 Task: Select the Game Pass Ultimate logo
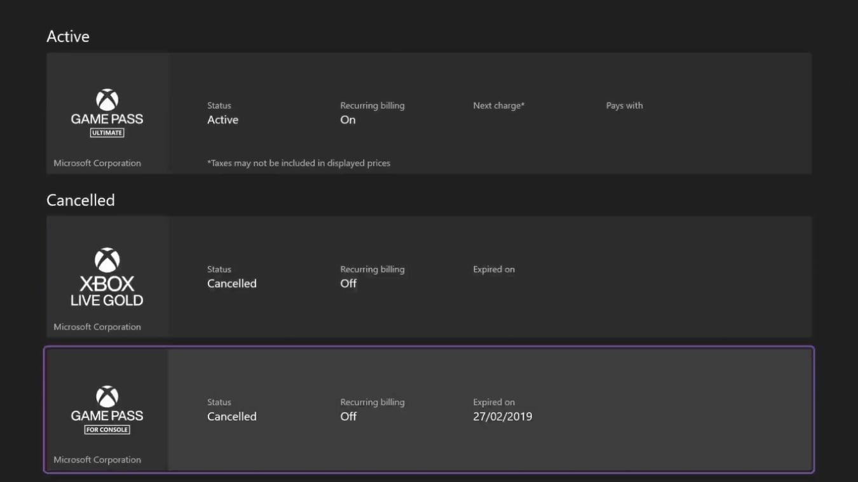point(107,114)
